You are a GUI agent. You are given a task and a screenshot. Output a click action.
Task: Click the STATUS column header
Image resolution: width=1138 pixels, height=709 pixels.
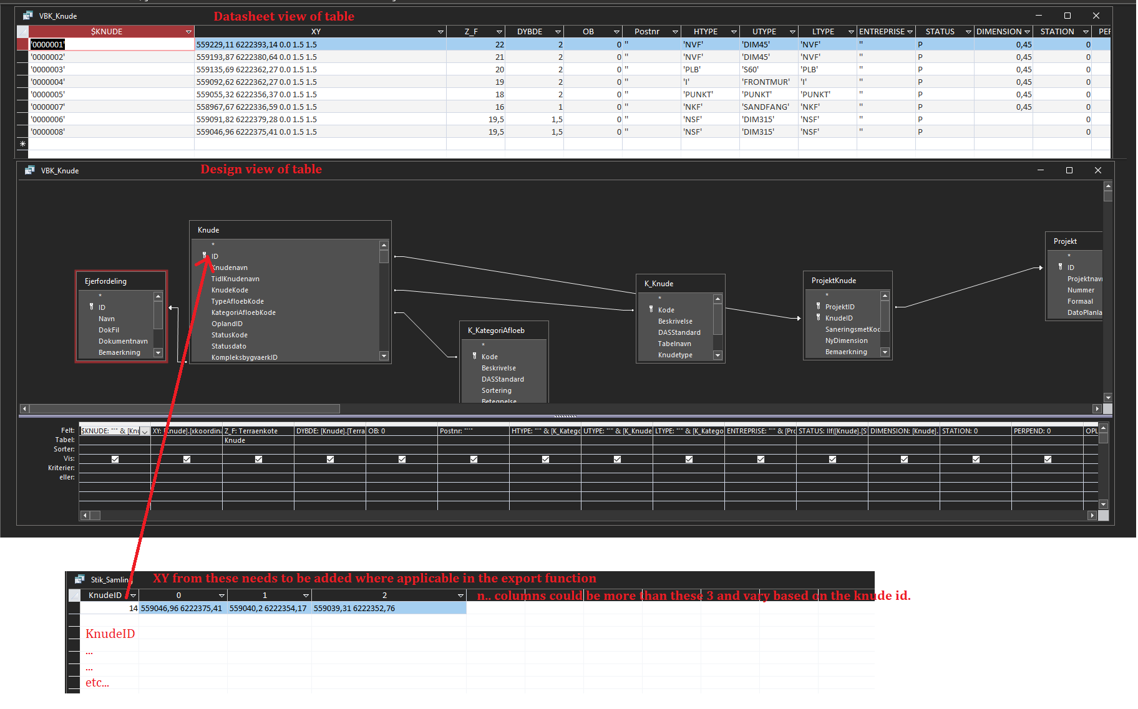(x=945, y=32)
